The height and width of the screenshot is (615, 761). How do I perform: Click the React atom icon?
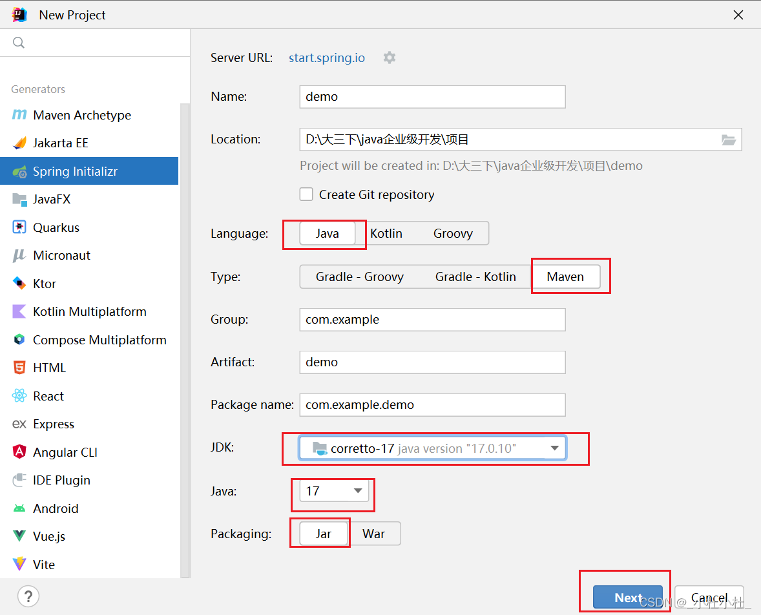[19, 395]
